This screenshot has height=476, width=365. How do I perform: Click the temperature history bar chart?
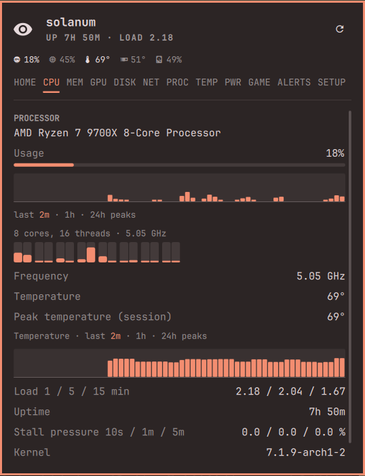pos(180,363)
